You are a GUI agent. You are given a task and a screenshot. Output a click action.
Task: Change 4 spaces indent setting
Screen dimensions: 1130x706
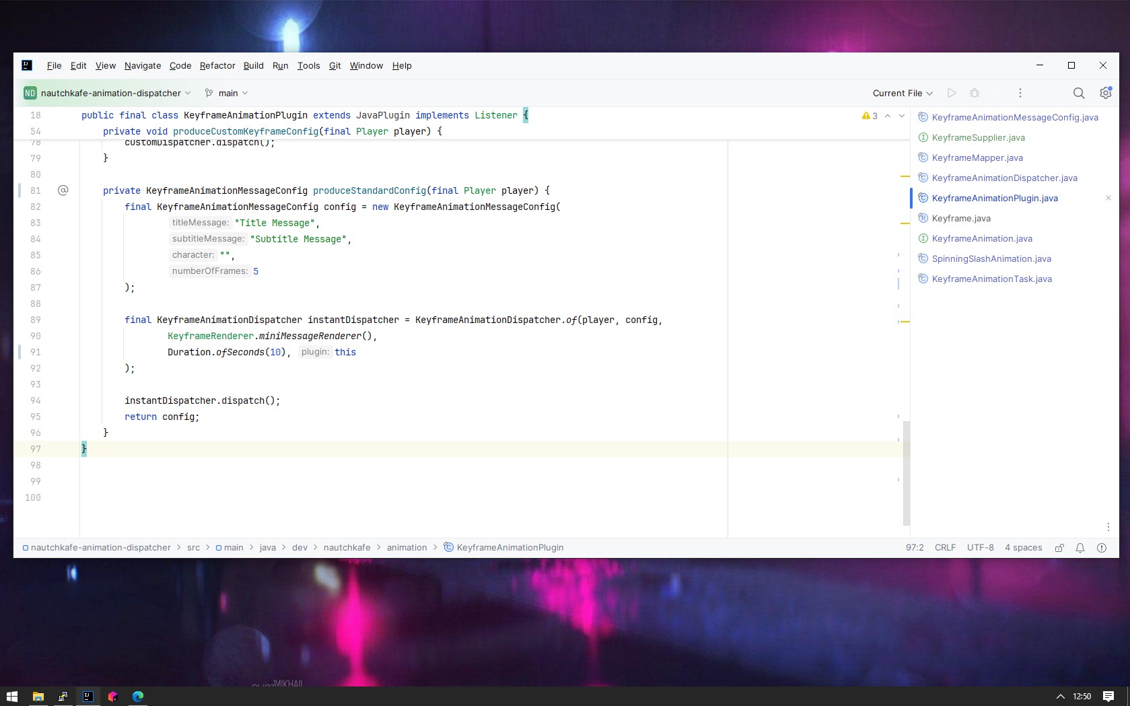(x=1023, y=547)
